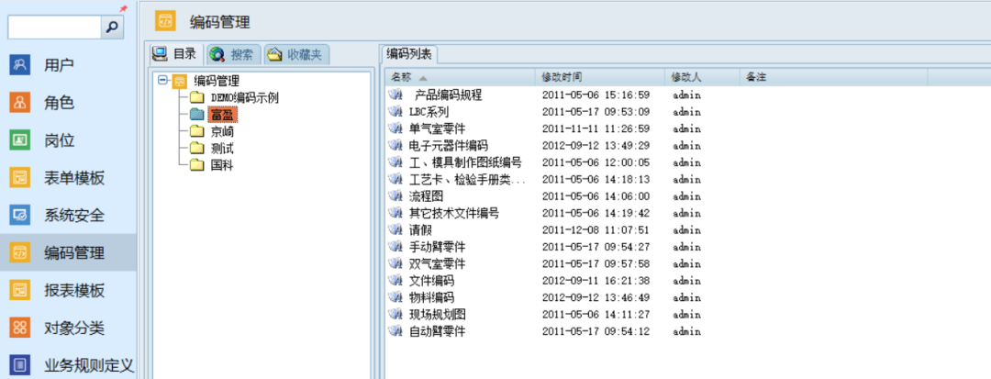Open 业务规则定义 in the sidebar

point(20,365)
